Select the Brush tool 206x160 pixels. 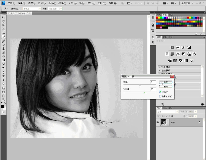pos(4,45)
